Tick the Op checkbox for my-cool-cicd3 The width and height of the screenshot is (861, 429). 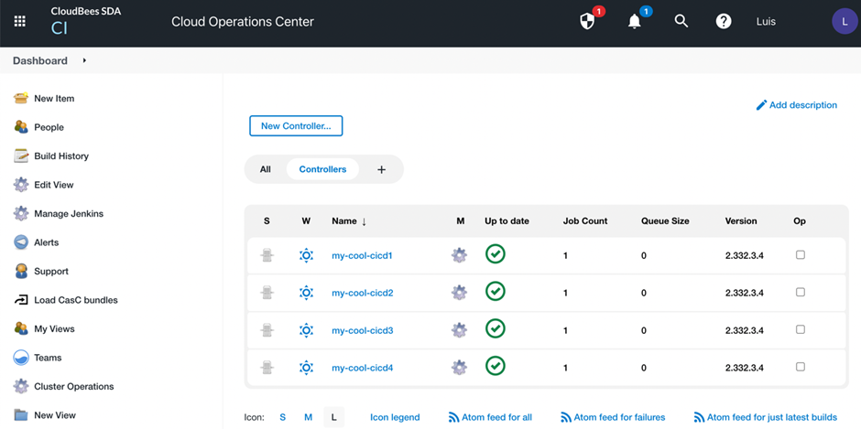[801, 329]
